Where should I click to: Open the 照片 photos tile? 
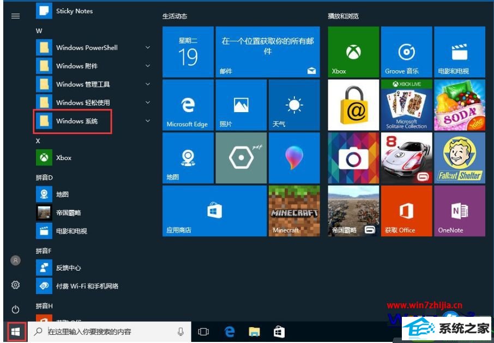click(241, 105)
